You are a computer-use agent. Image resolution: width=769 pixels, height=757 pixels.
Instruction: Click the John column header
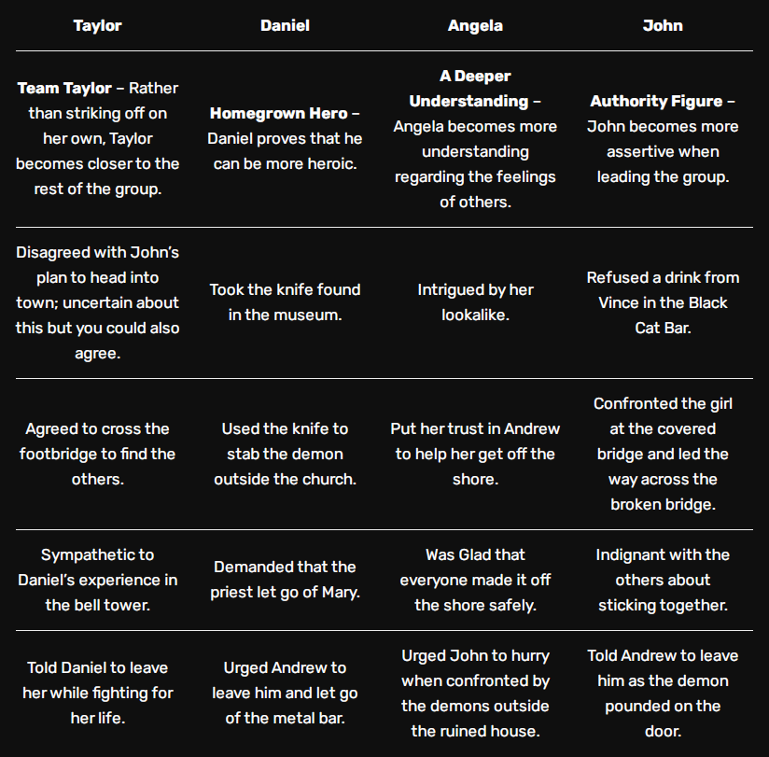point(663,25)
